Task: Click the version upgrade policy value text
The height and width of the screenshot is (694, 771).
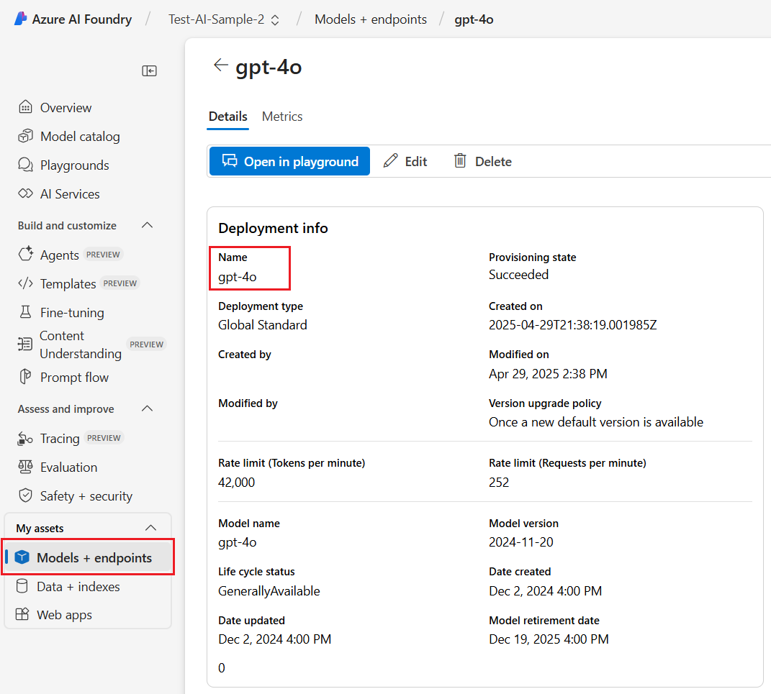Action: click(x=596, y=422)
